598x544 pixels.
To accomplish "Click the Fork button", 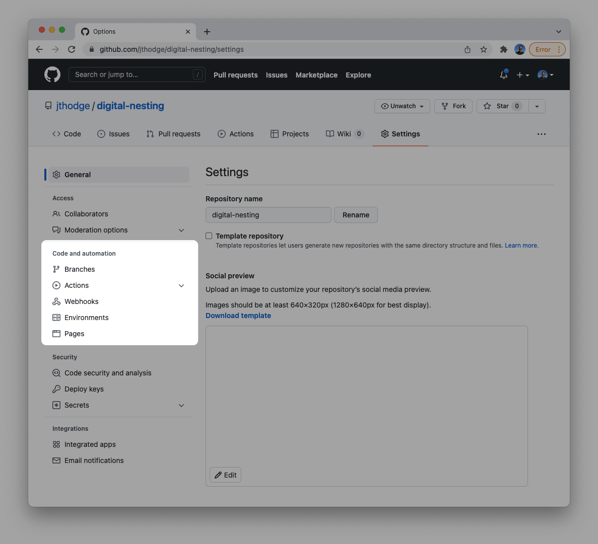I will click(453, 106).
